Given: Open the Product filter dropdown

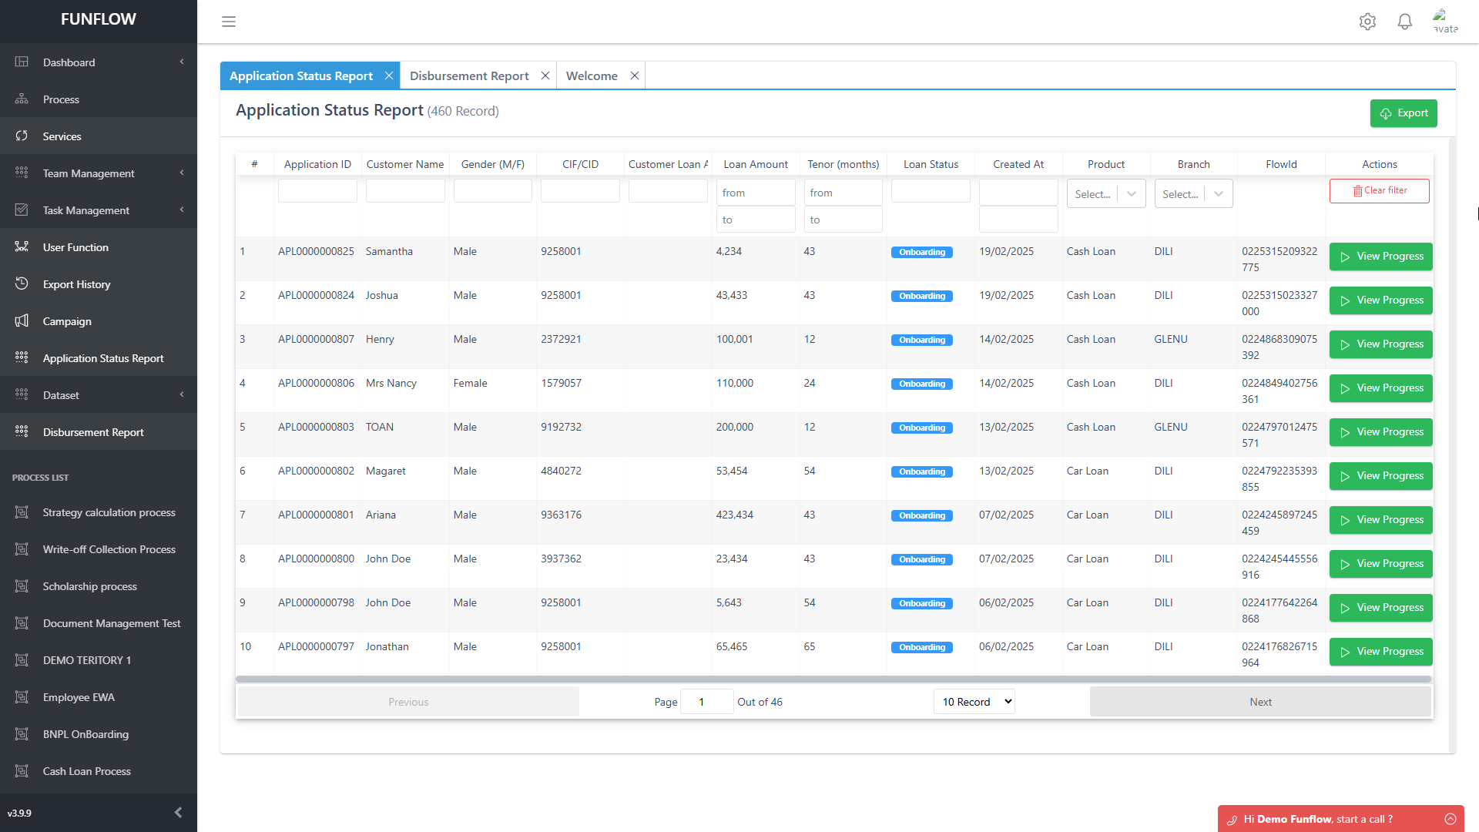Looking at the screenshot, I should tap(1105, 193).
